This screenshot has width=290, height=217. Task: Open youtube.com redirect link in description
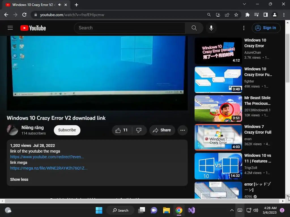(47, 157)
